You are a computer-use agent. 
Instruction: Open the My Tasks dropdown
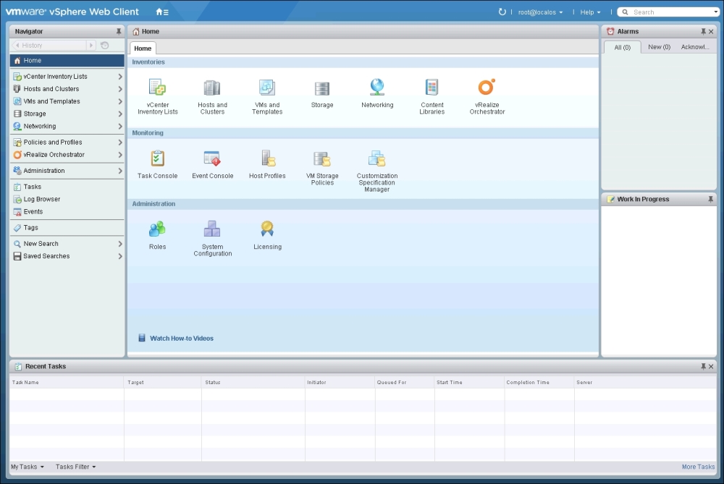coord(28,467)
